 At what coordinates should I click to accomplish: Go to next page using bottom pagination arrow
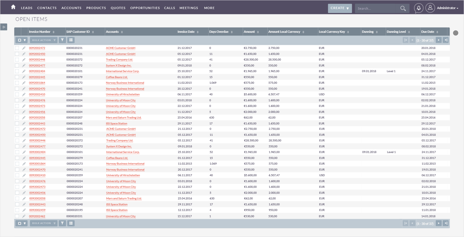click(x=439, y=223)
